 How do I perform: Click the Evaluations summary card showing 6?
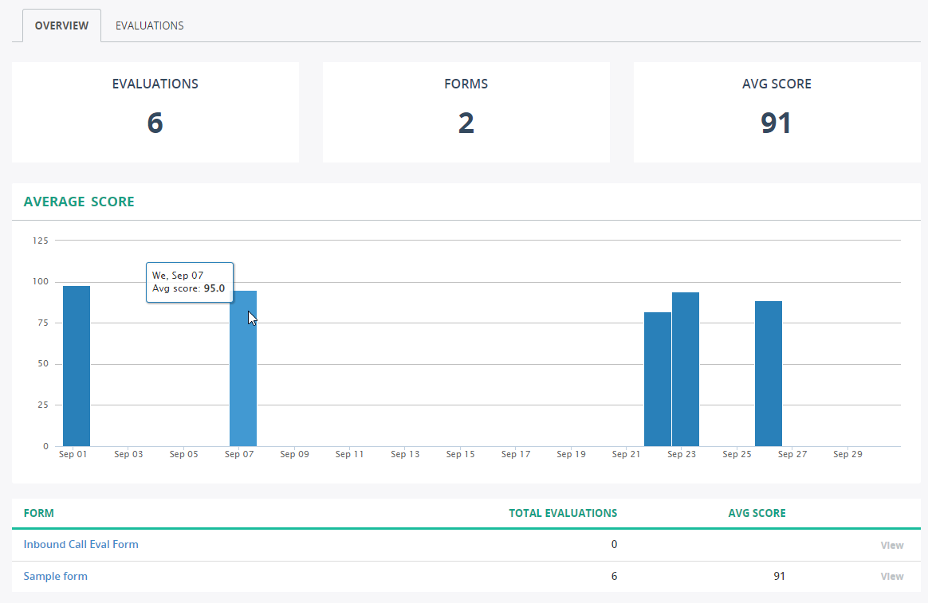tap(155, 112)
